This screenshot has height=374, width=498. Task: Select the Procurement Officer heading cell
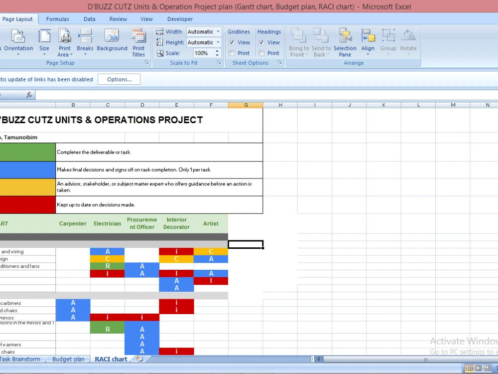[142, 223]
